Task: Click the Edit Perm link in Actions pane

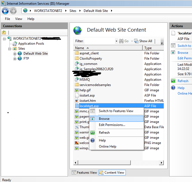Action: click(185, 58)
